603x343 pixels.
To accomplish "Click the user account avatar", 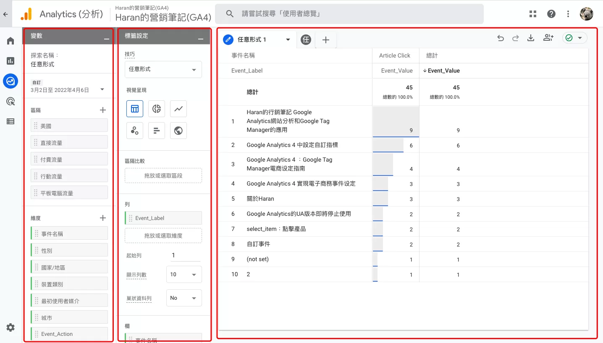I will pos(587,14).
